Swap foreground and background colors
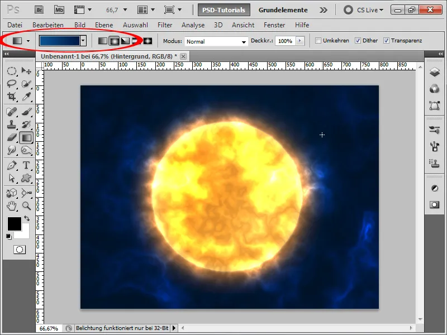Image resolution: width=447 pixels, height=335 pixels. [27, 218]
